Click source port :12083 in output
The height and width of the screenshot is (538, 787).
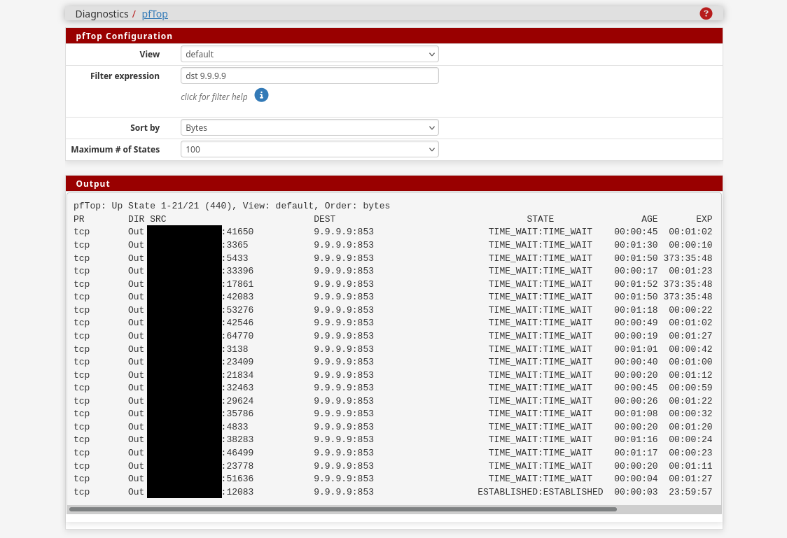click(238, 492)
